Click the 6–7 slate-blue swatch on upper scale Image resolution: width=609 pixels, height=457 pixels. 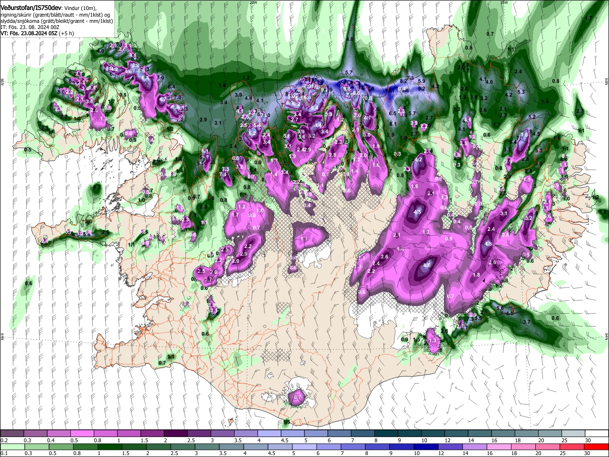click(339, 434)
